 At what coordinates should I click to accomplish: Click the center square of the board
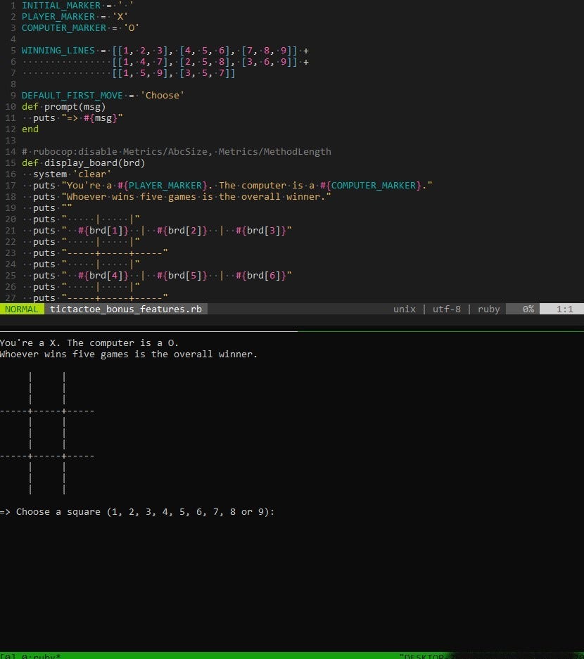click(x=47, y=433)
